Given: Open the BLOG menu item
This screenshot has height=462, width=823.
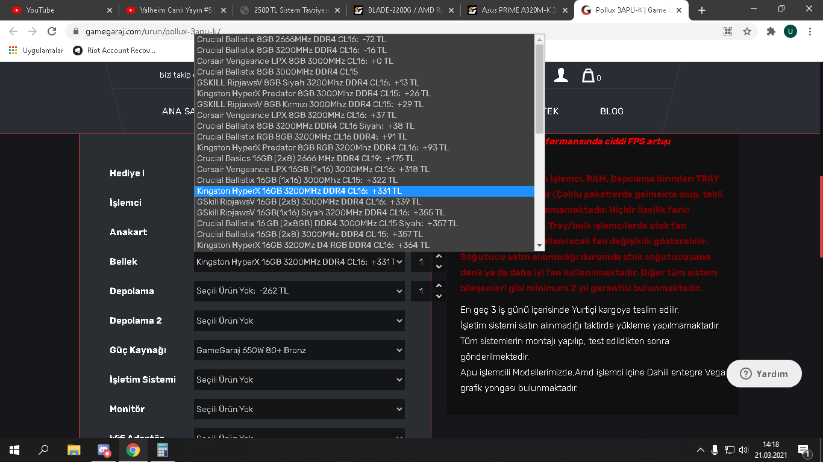Looking at the screenshot, I should tap(612, 111).
